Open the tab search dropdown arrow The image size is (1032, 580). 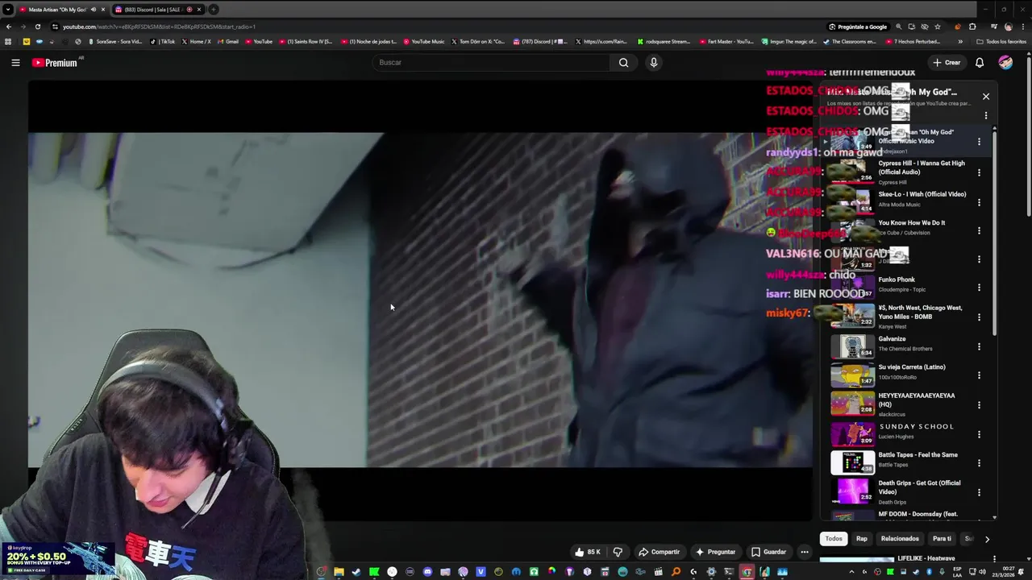pos(8,10)
